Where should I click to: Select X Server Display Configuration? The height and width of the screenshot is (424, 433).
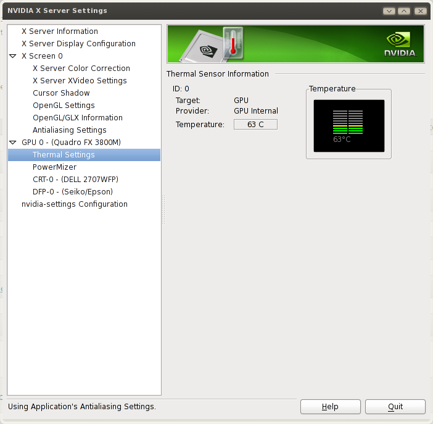pyautogui.click(x=78, y=44)
